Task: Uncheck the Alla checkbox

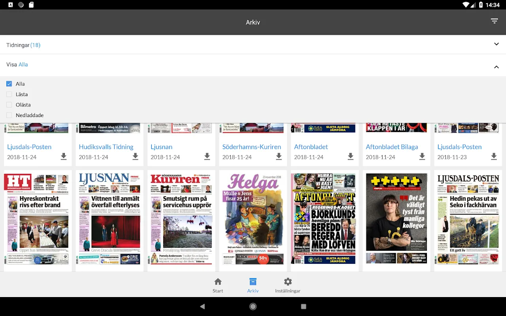Action: 9,84
